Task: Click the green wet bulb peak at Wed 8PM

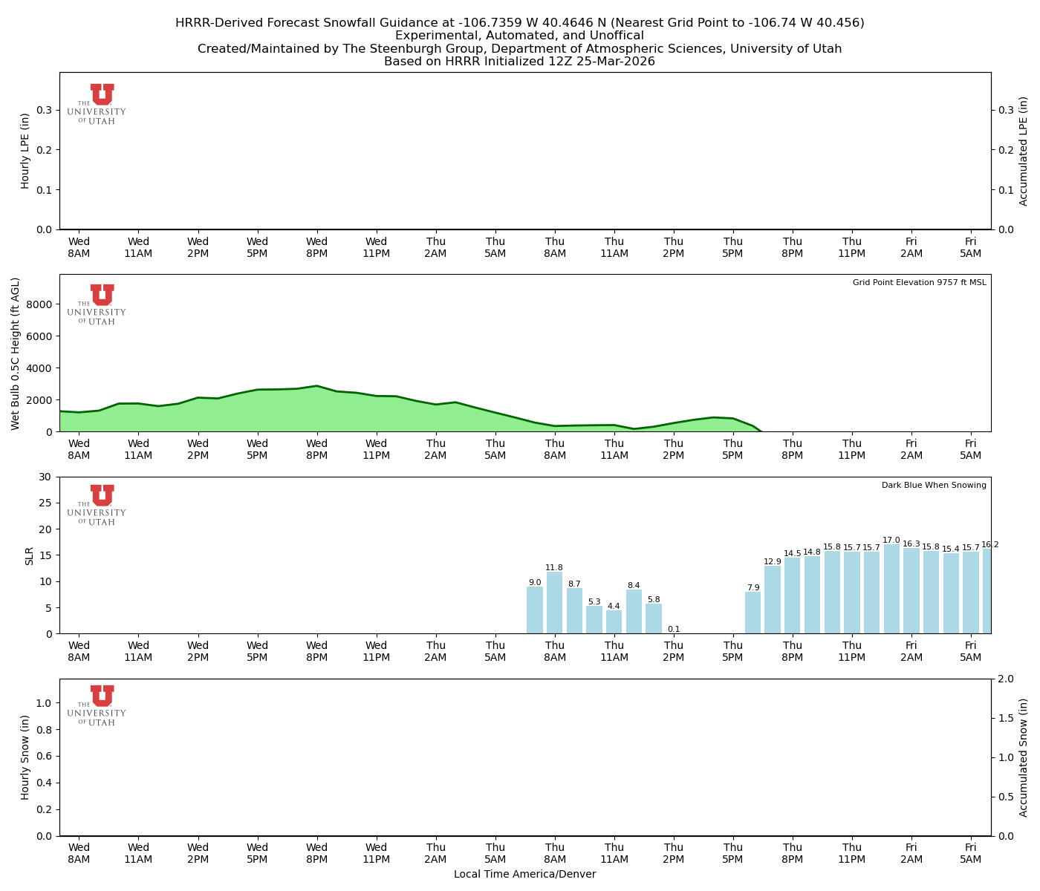Action: (316, 387)
